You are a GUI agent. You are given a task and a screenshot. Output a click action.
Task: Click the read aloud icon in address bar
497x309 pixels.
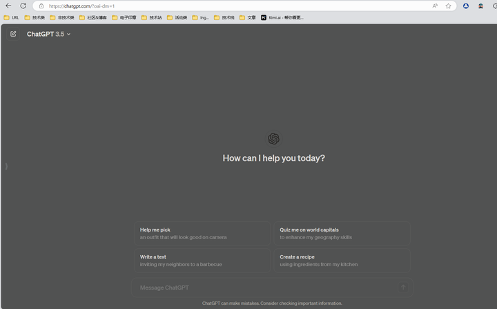435,6
